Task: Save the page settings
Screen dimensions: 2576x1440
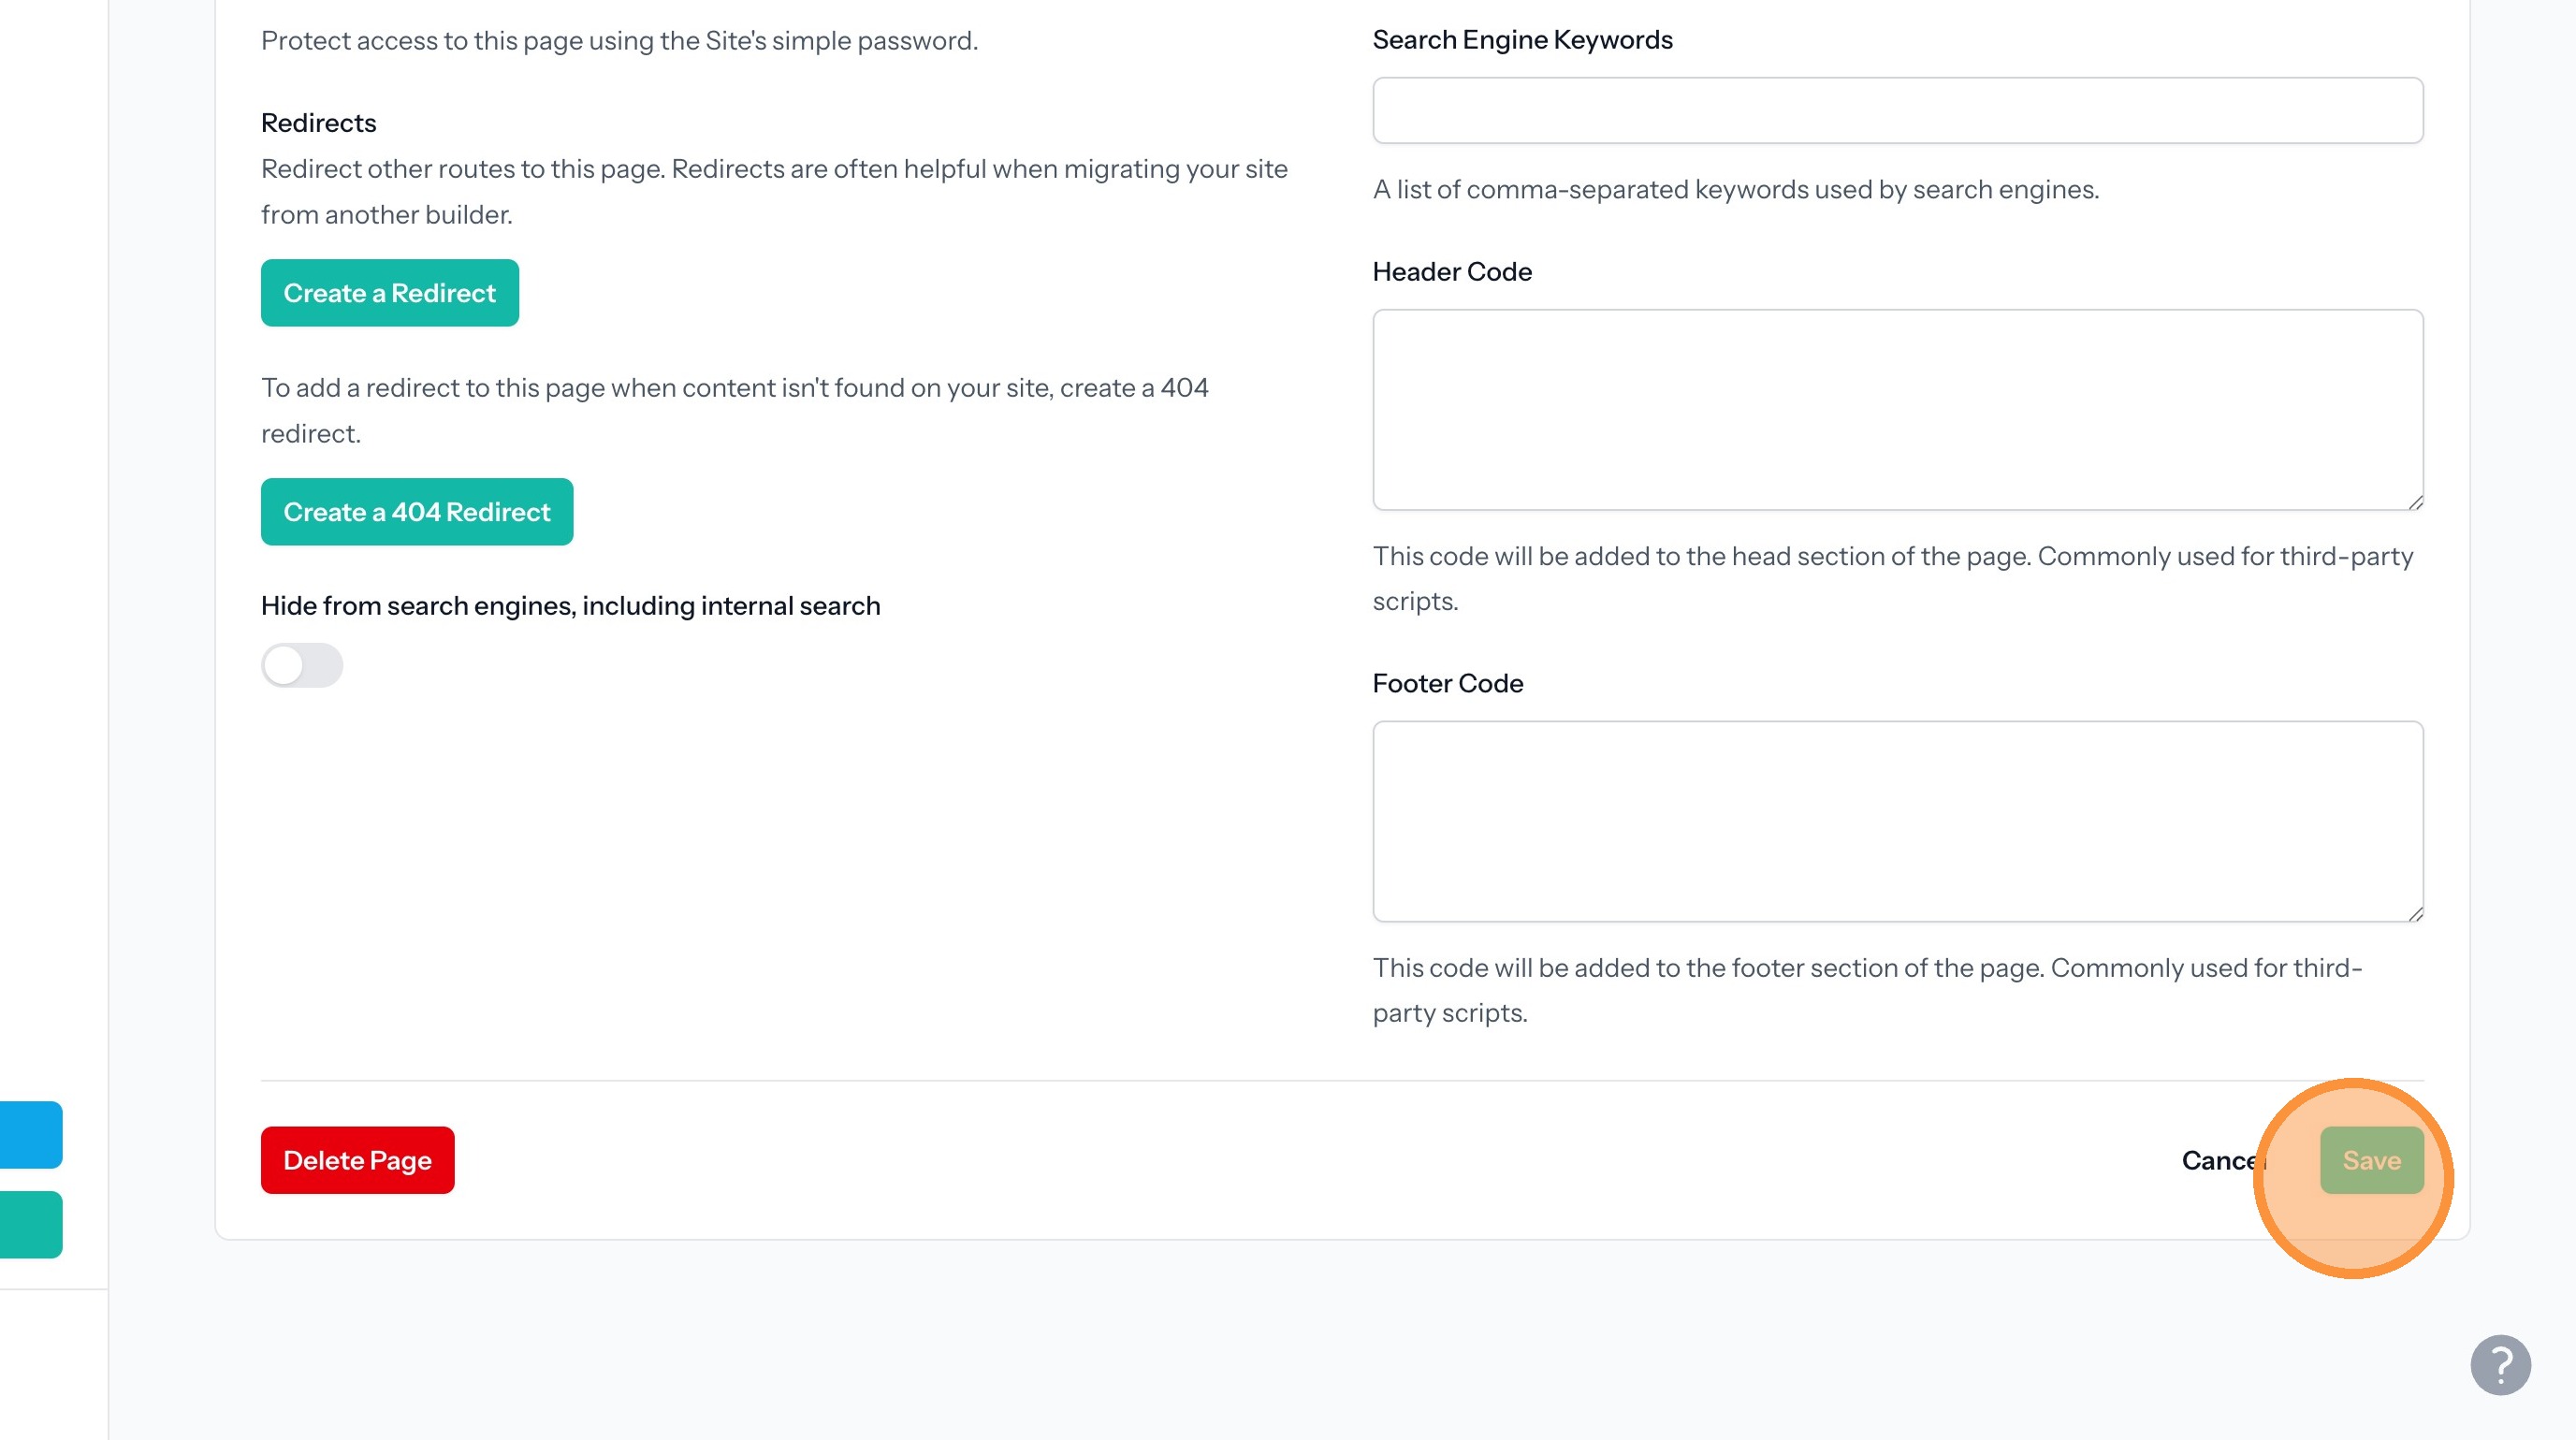Action: pos(2371,1160)
